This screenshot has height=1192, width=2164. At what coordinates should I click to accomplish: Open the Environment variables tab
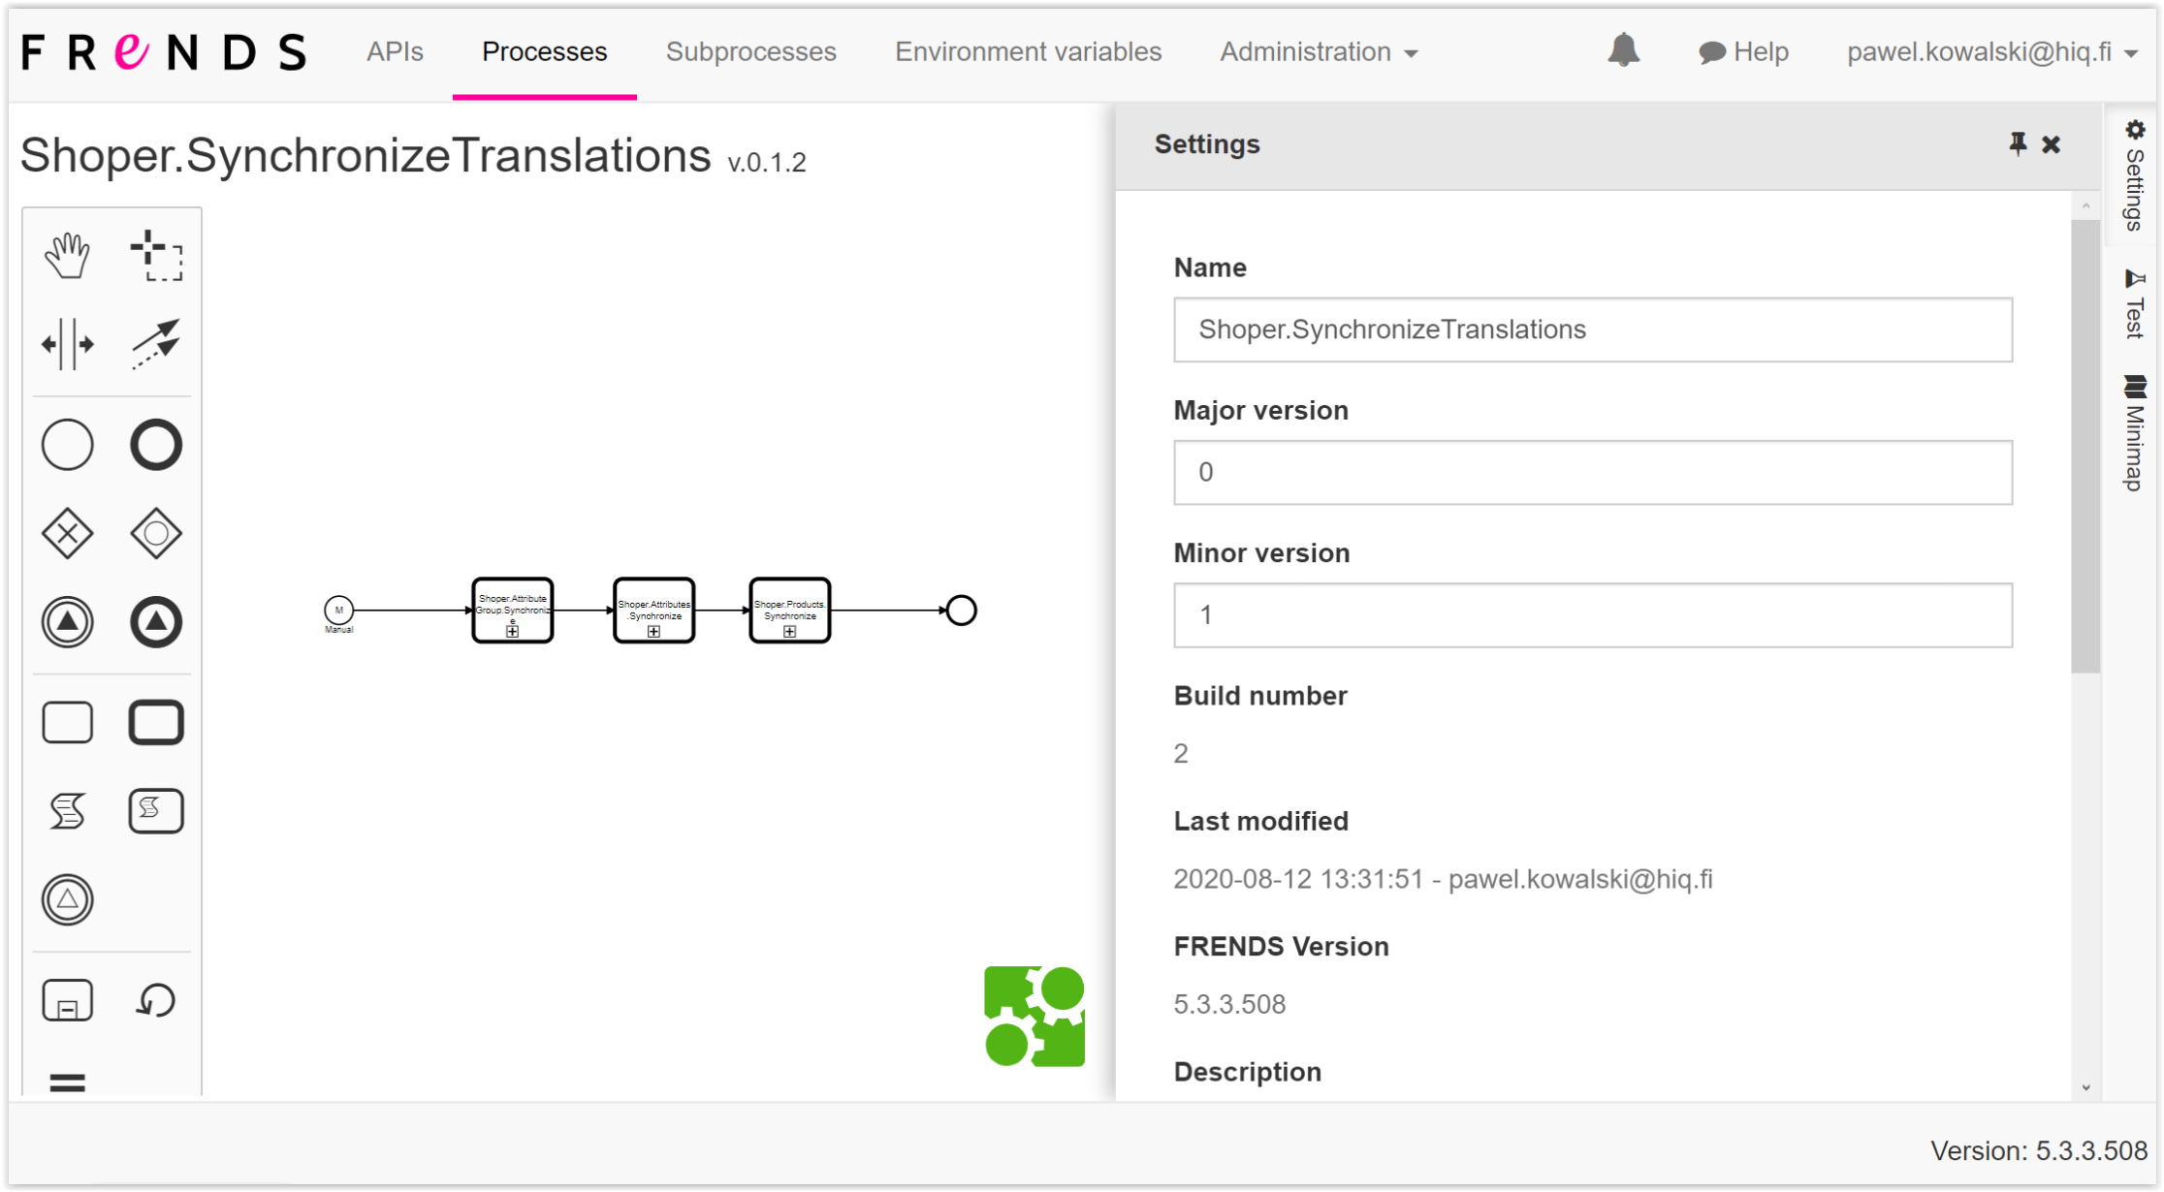pos(1028,51)
